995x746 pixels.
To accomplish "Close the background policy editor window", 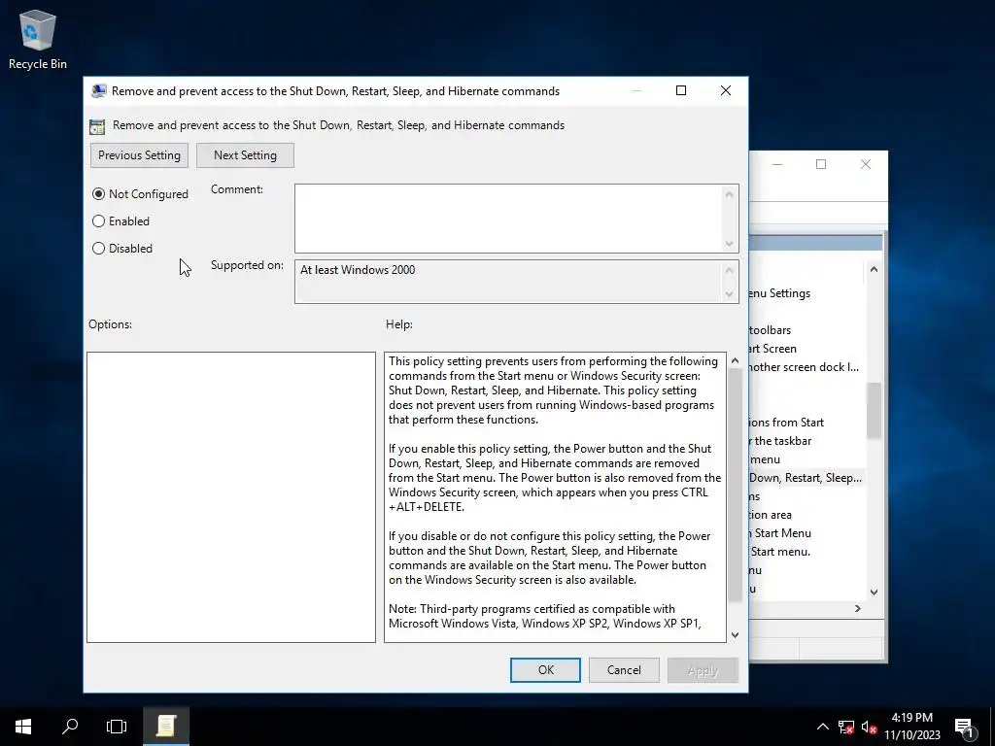I will 866,164.
